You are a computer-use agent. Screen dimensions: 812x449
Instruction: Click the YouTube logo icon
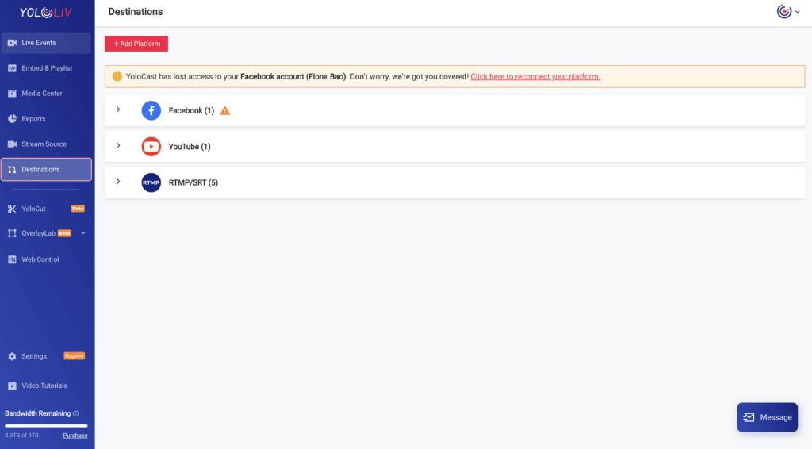[151, 147]
